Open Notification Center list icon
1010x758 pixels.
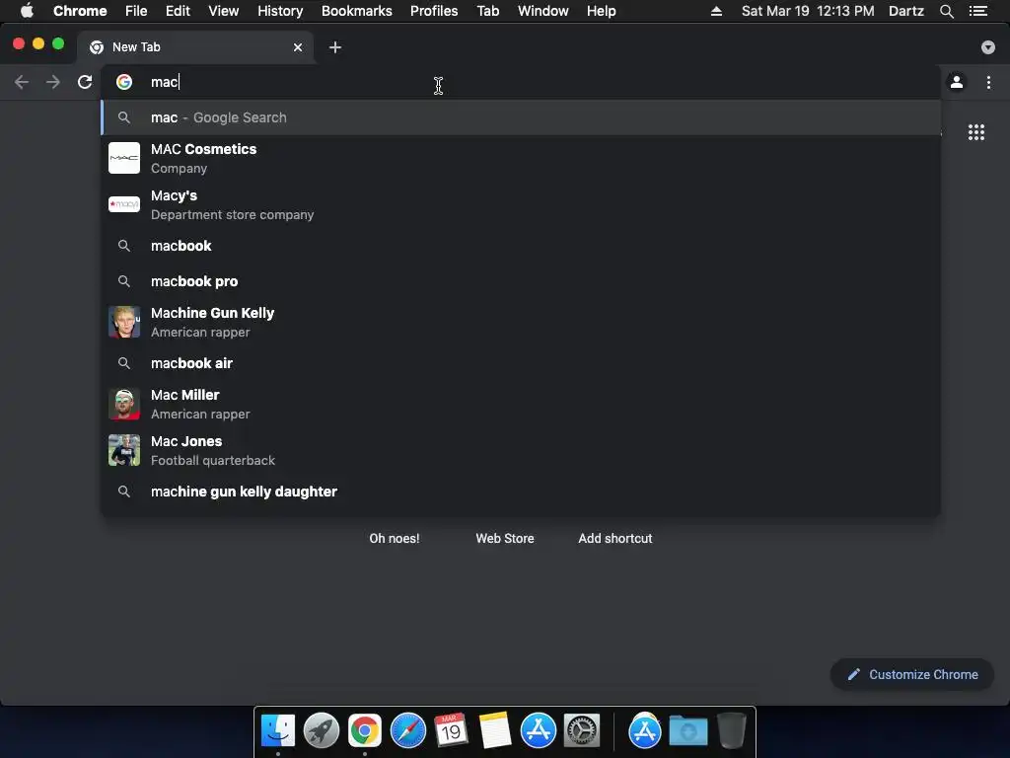(977, 11)
